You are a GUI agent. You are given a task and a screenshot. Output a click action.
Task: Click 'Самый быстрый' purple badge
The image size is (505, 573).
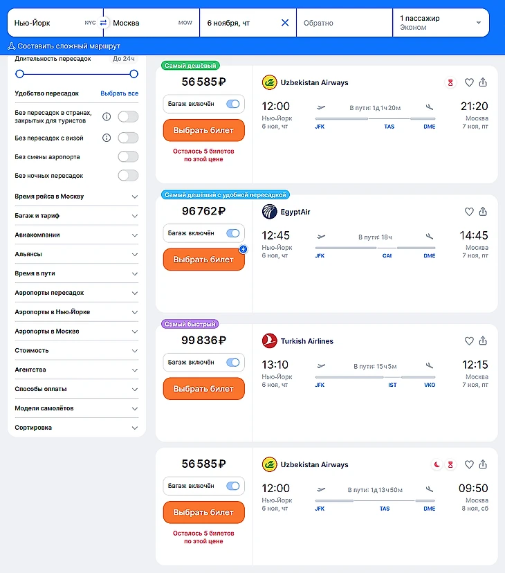190,324
